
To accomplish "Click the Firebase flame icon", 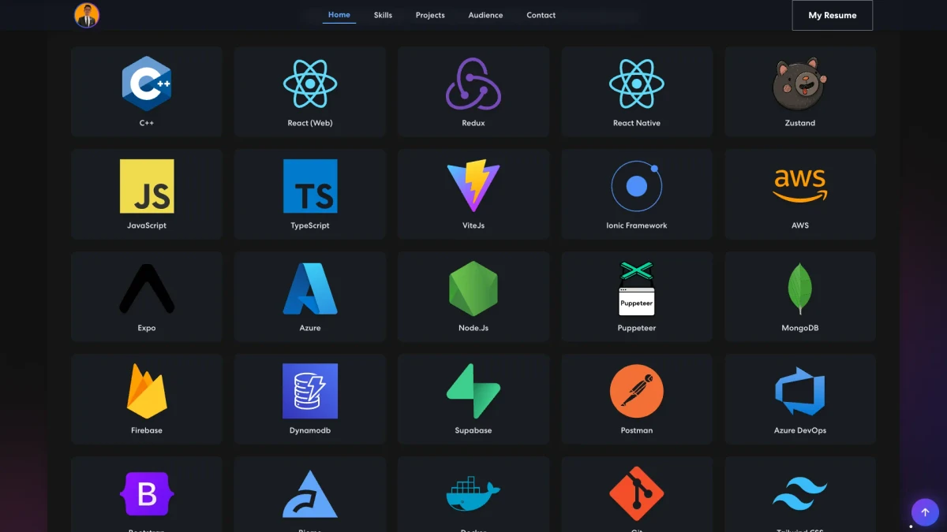I will pos(147,391).
